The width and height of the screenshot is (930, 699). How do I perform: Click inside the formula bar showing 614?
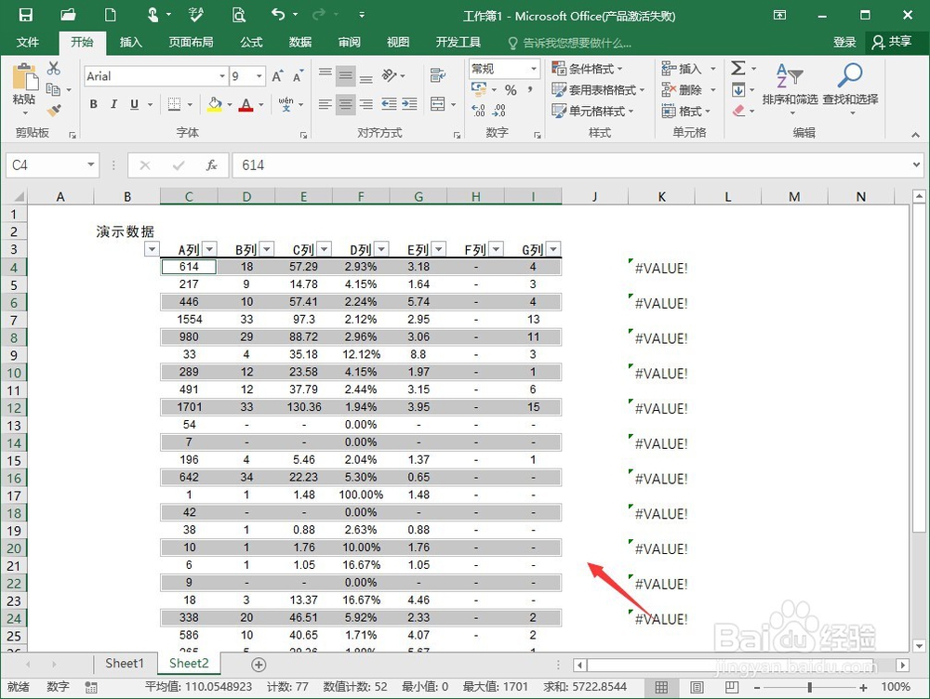click(279, 165)
